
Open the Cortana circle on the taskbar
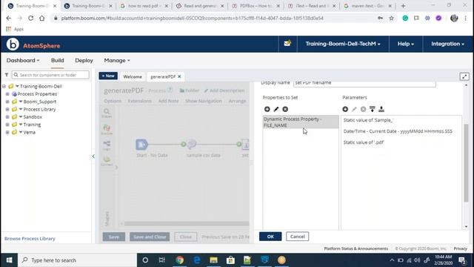click(x=145, y=260)
